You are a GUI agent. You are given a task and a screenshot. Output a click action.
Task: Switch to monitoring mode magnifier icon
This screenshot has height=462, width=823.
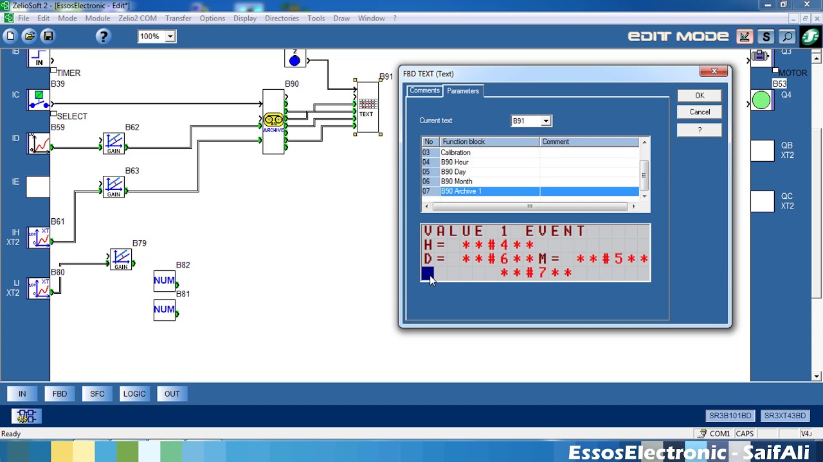[x=787, y=37]
